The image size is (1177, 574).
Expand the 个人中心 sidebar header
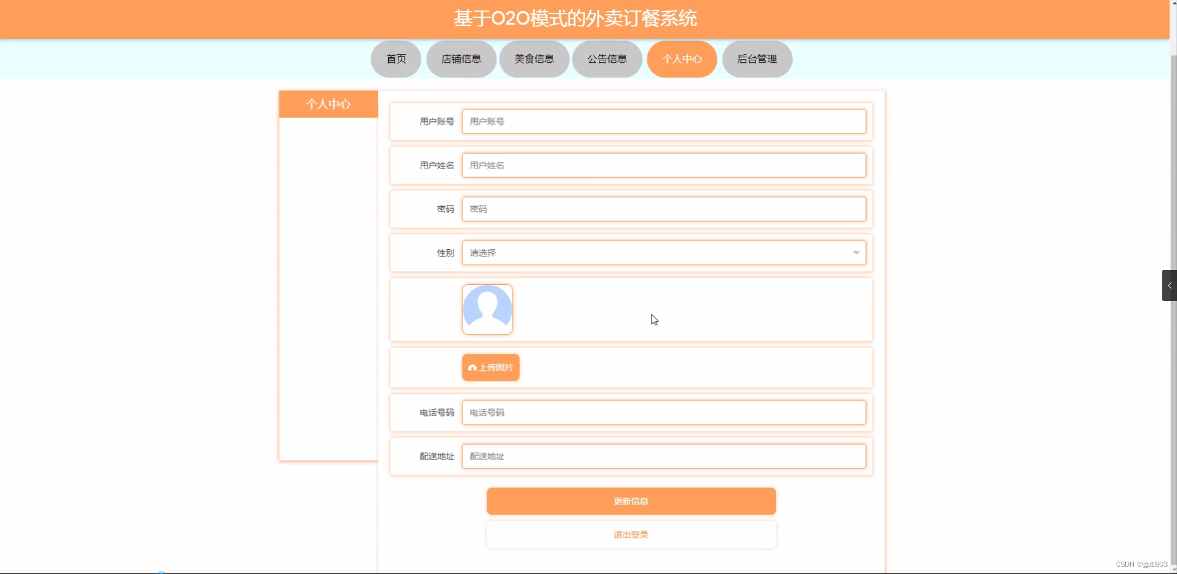pyautogui.click(x=328, y=104)
